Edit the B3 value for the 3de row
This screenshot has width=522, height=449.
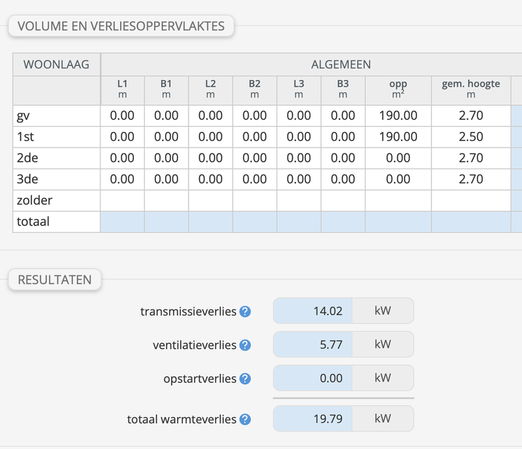(x=342, y=178)
